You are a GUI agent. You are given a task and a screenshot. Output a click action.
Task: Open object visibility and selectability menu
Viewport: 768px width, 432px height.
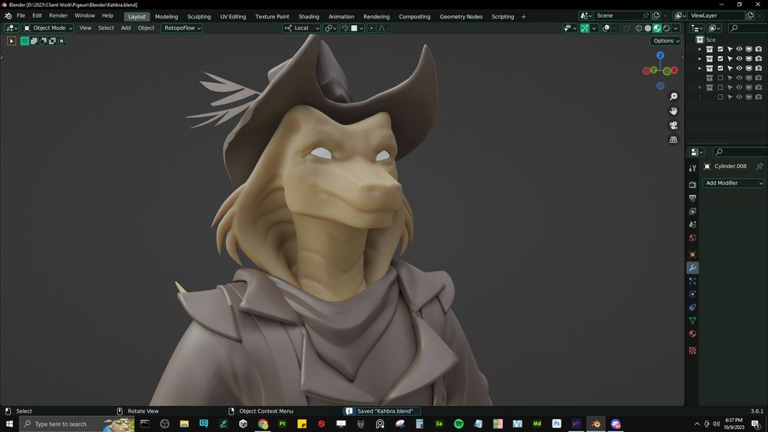click(570, 28)
